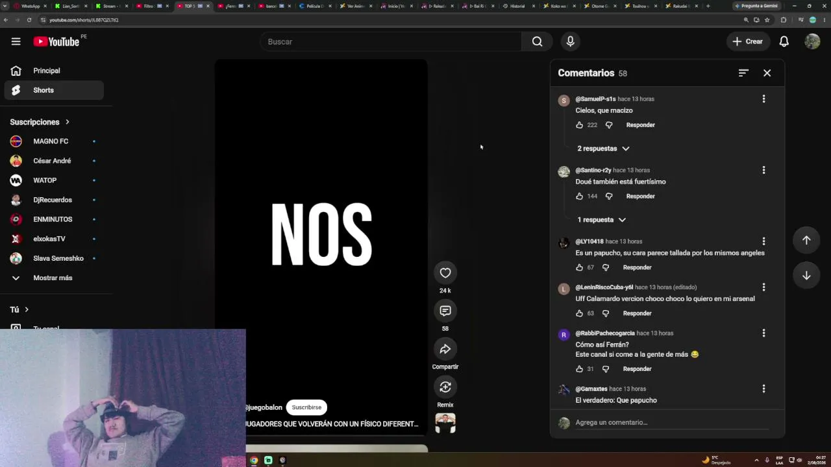831x467 pixels.
Task: Open the DjRecuerdos subscription
Action: point(54,200)
